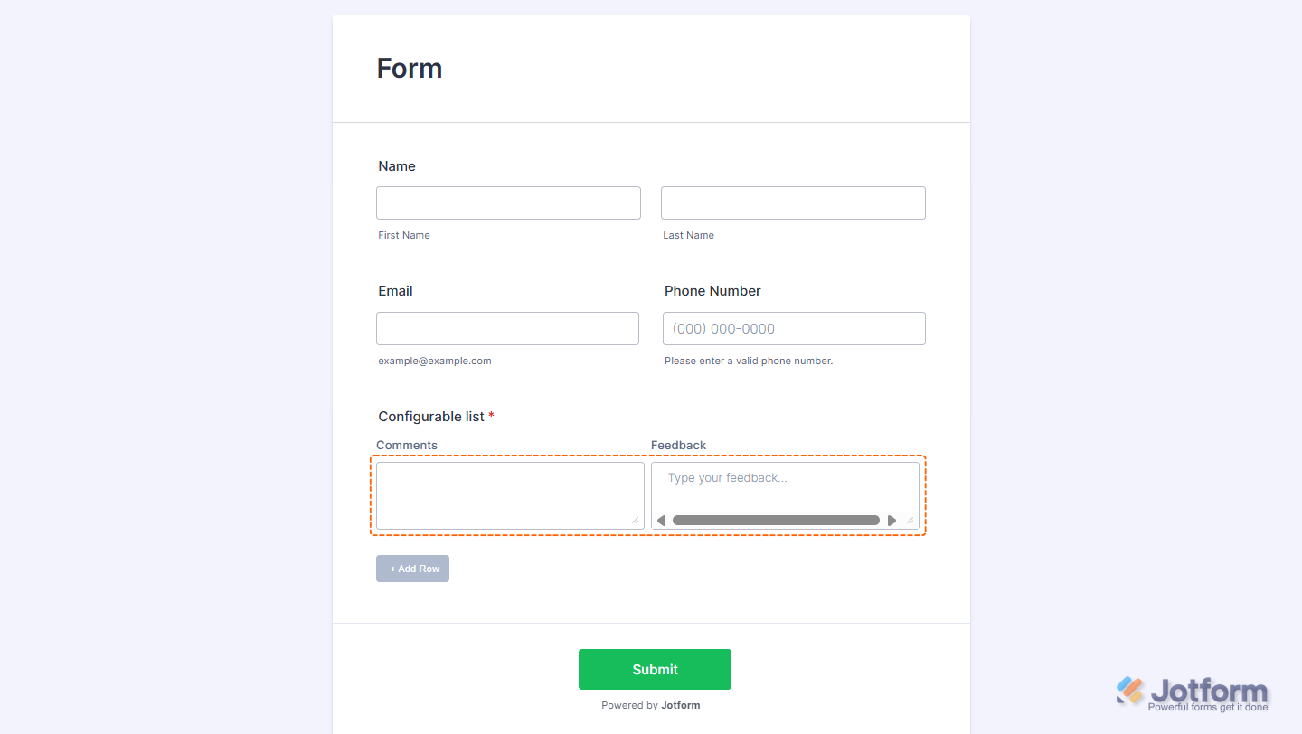Submit the form with the green button
1302x734 pixels.
pyautogui.click(x=655, y=669)
